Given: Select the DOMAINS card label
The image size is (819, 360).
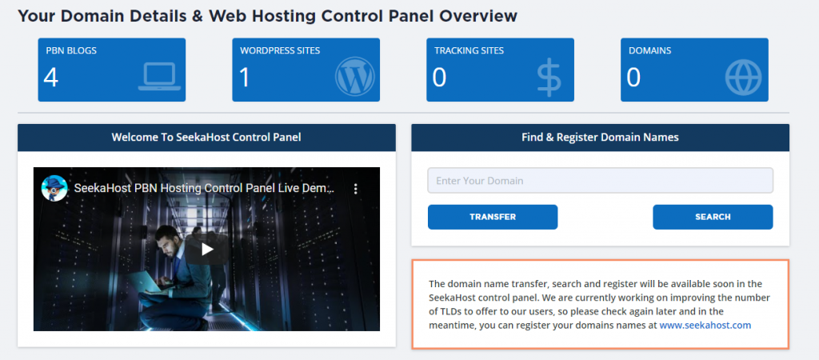Looking at the screenshot, I should point(649,50).
